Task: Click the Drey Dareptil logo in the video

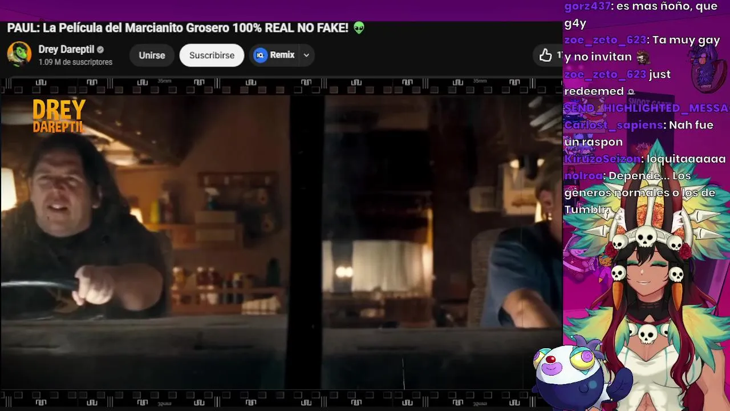Action: pyautogui.click(x=59, y=116)
